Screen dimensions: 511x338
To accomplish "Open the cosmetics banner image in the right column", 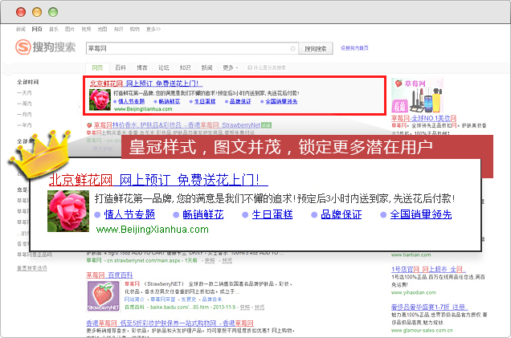I will pyautogui.click(x=417, y=96).
